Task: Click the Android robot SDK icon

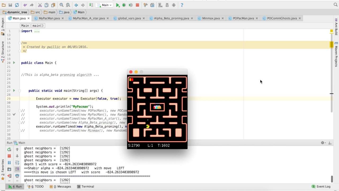Action: [x=174, y=5]
